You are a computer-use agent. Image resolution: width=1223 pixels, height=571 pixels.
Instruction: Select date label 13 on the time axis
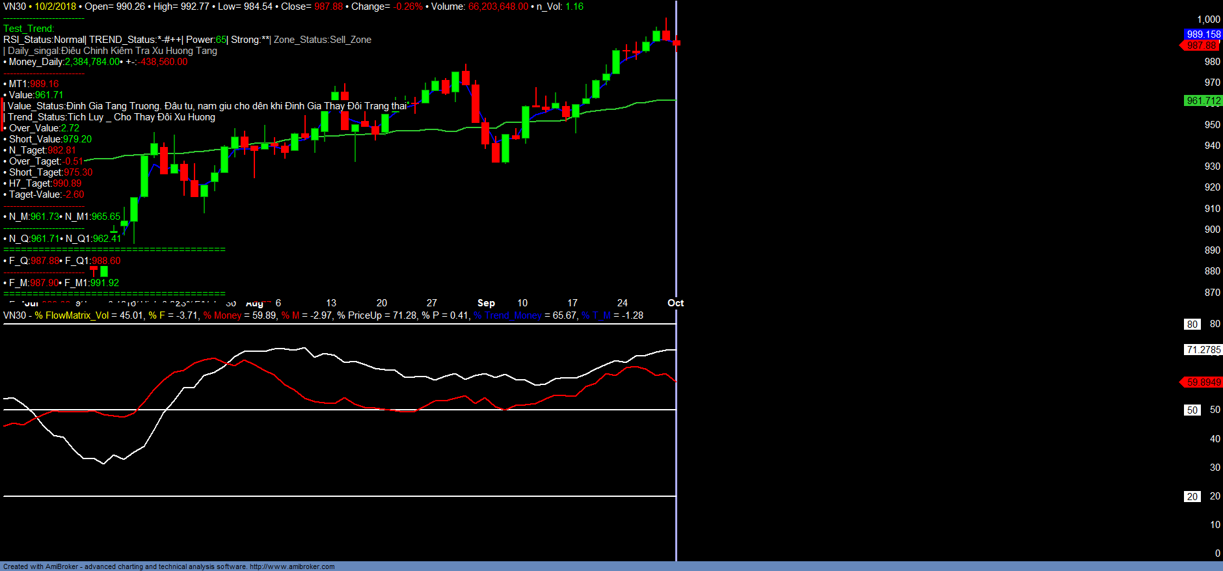click(x=331, y=303)
